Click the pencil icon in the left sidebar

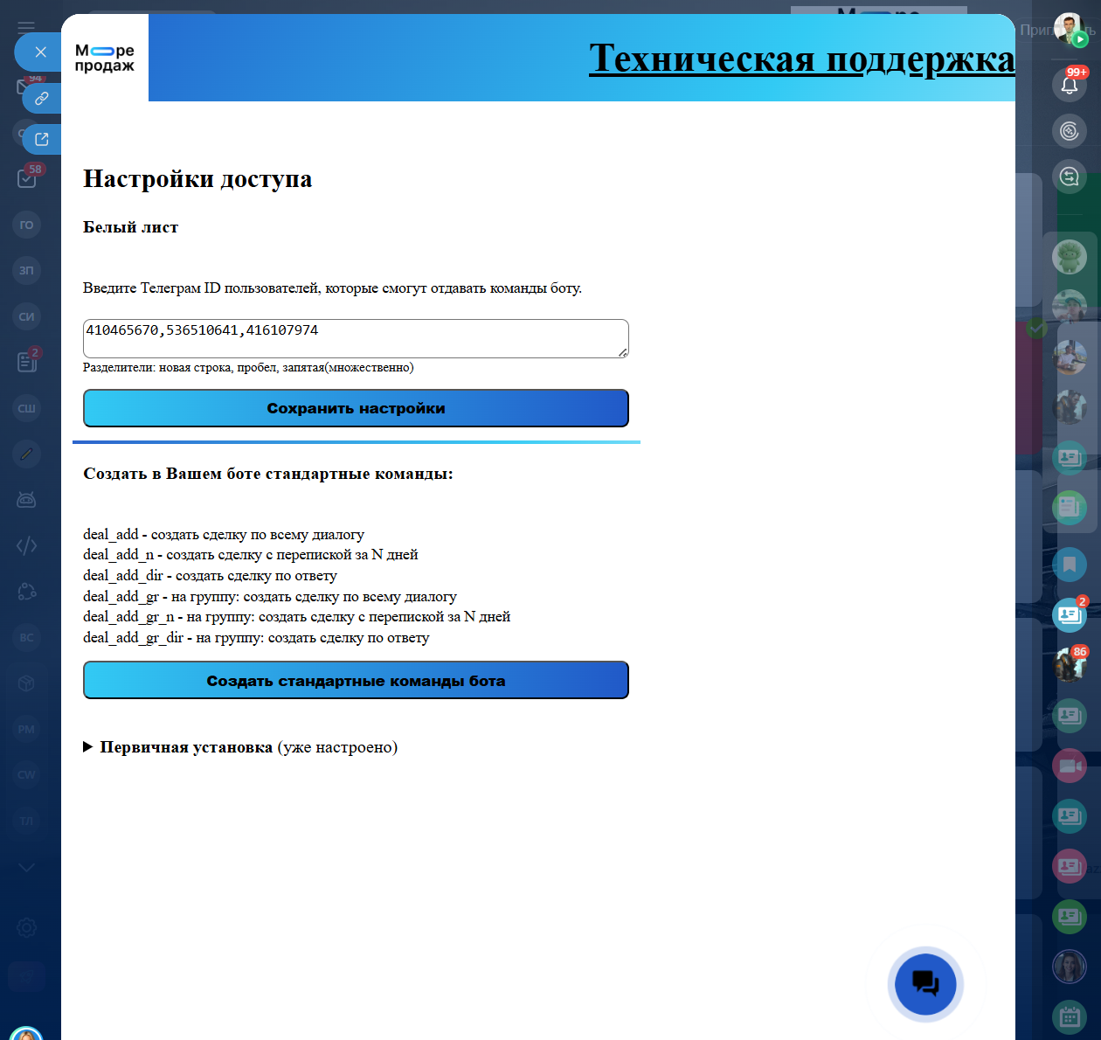[27, 454]
